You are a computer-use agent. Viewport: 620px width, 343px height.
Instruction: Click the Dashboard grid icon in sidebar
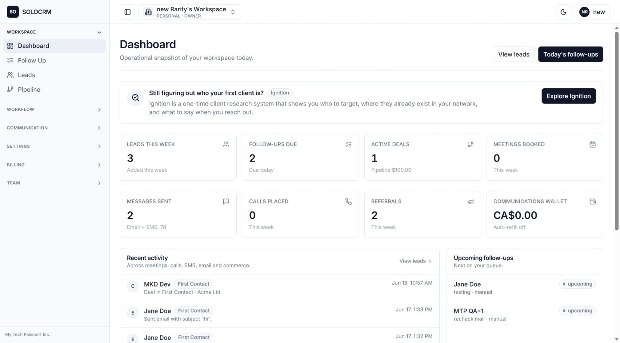pyautogui.click(x=10, y=46)
